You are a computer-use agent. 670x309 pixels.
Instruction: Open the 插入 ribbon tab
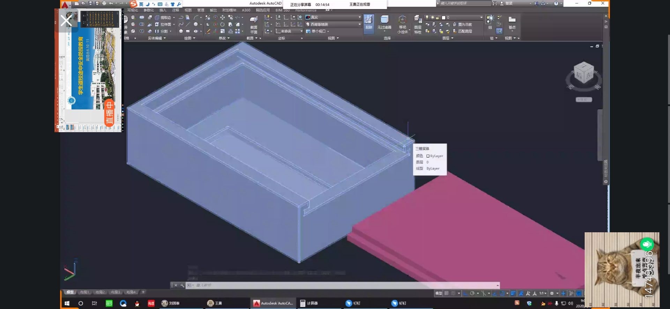tap(163, 10)
